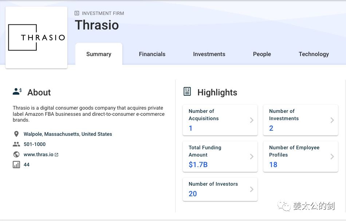
Task: Open the www.thras.io website link
Action: pos(38,154)
